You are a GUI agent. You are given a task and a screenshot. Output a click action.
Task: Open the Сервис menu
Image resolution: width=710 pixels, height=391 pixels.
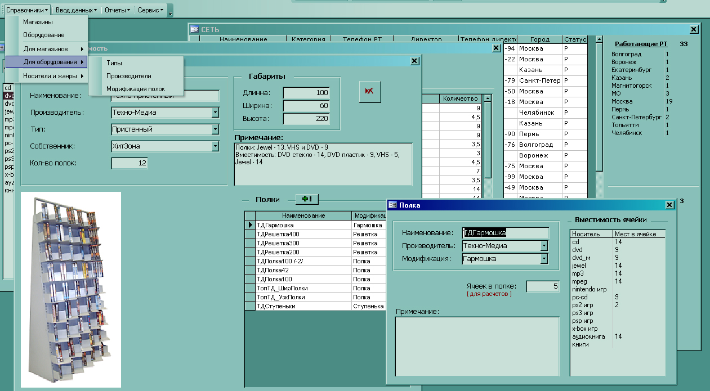151,10
